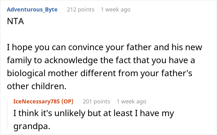Click the 212 points score

(81, 10)
